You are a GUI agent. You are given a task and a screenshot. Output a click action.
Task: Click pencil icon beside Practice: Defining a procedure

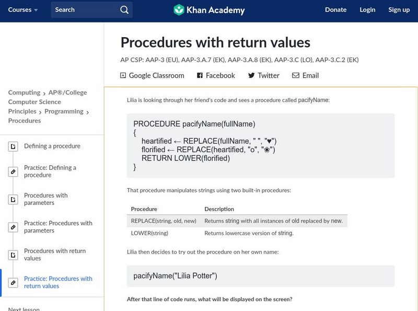pyautogui.click(x=13, y=171)
